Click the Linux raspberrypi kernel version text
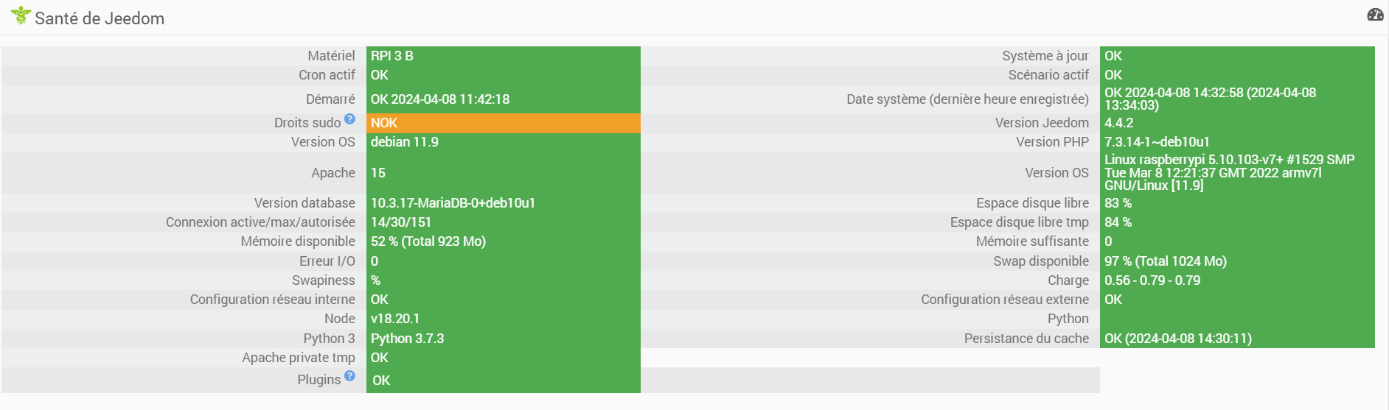This screenshot has width=1389, height=410. (1228, 173)
